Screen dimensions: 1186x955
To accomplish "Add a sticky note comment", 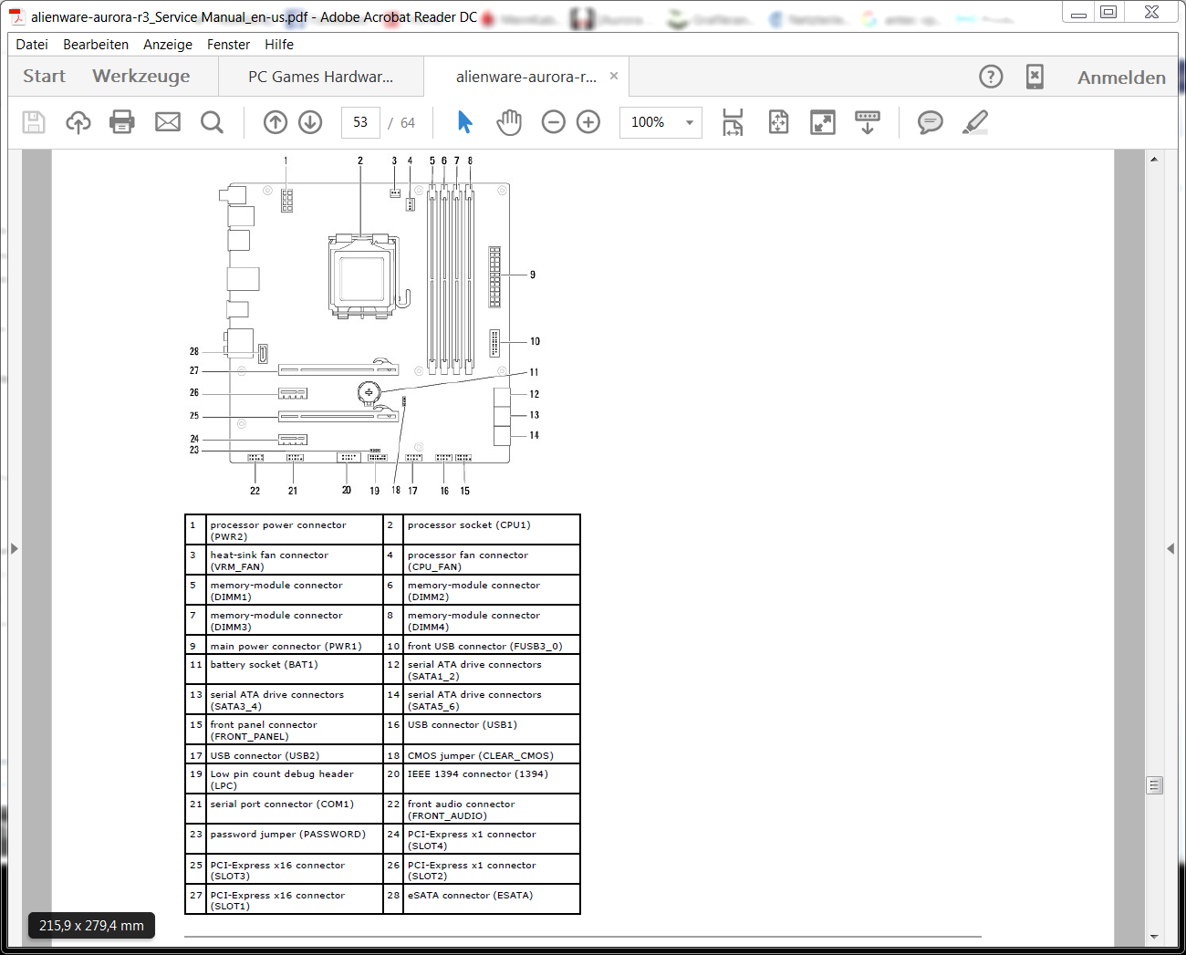I will pyautogui.click(x=930, y=122).
